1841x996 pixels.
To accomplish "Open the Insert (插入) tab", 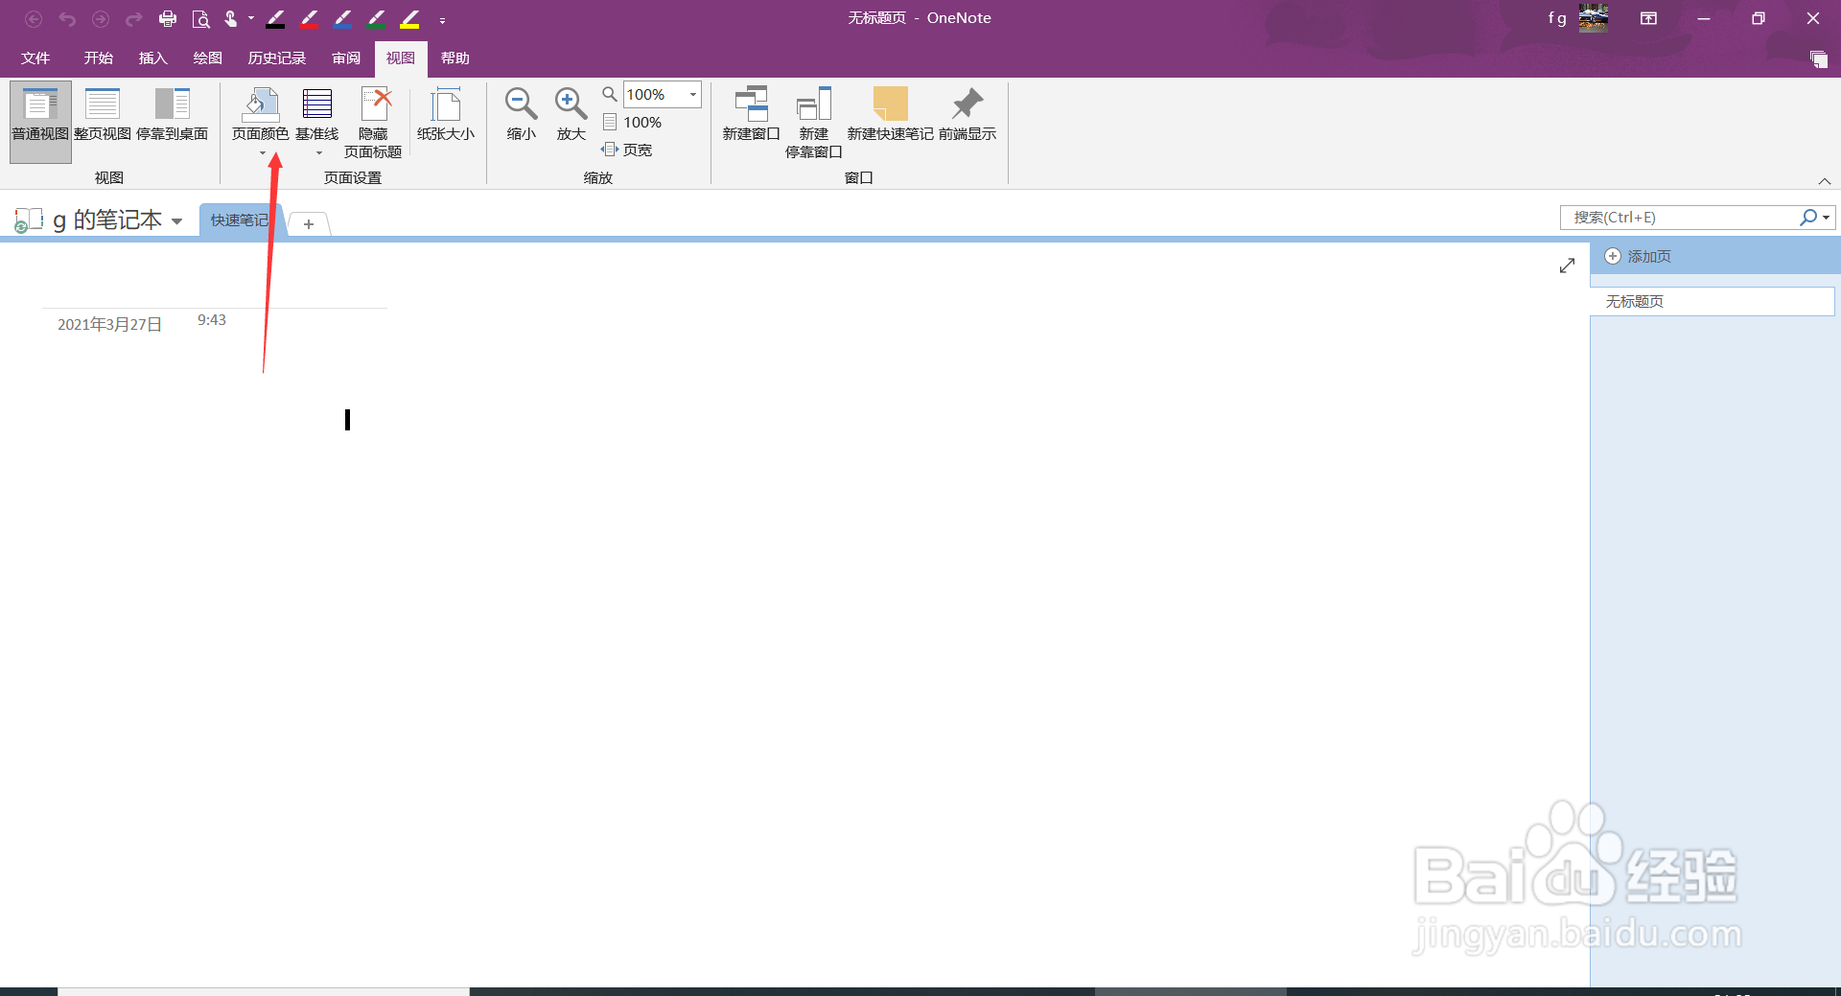I will (152, 58).
